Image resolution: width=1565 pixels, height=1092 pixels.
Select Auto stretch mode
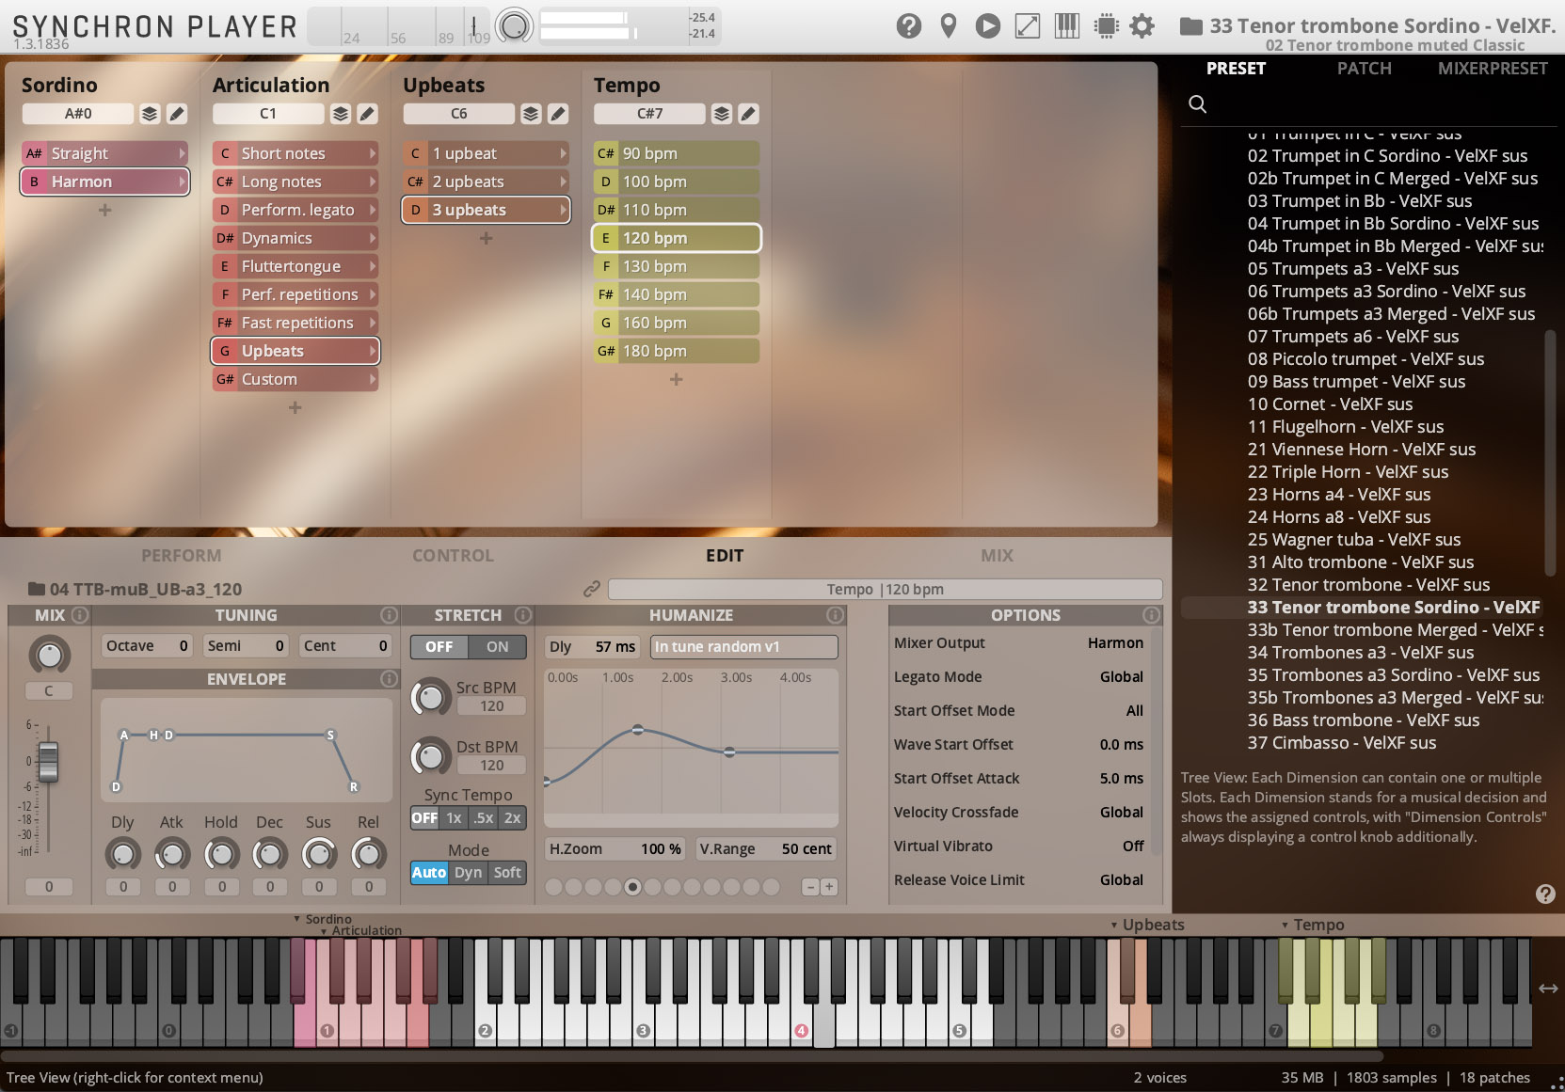coord(429,873)
